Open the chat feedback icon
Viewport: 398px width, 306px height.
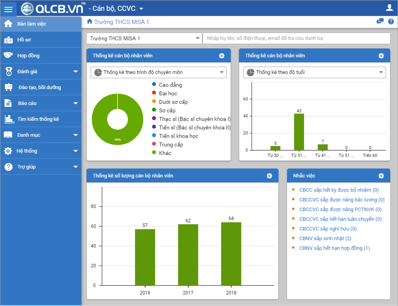[x=380, y=22]
